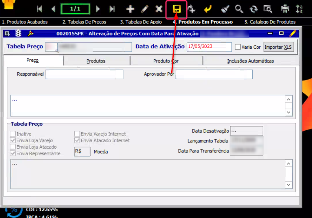Click Importar XLS button
This screenshot has height=218, width=312.
coord(278,47)
